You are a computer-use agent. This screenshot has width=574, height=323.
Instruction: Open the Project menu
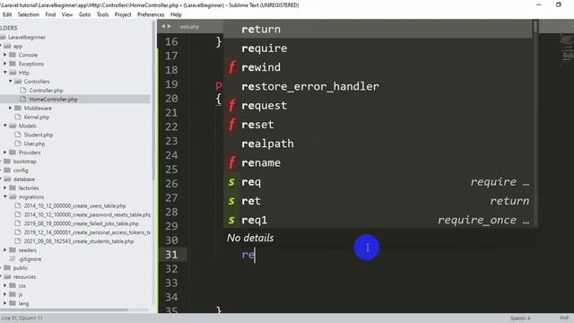[x=123, y=14]
